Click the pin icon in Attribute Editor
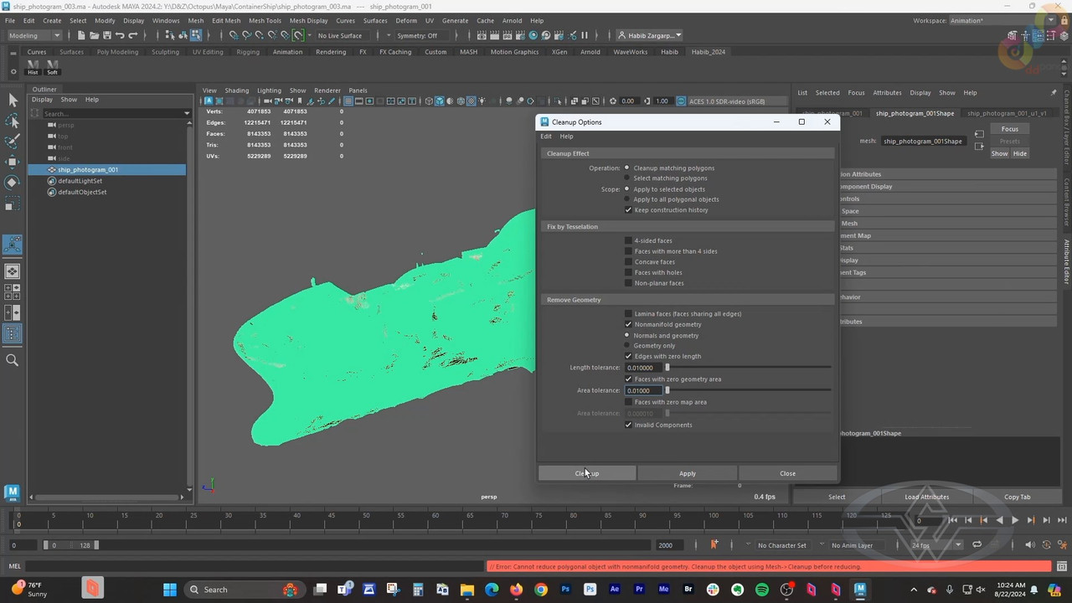The height and width of the screenshot is (603, 1072). coord(1054,92)
